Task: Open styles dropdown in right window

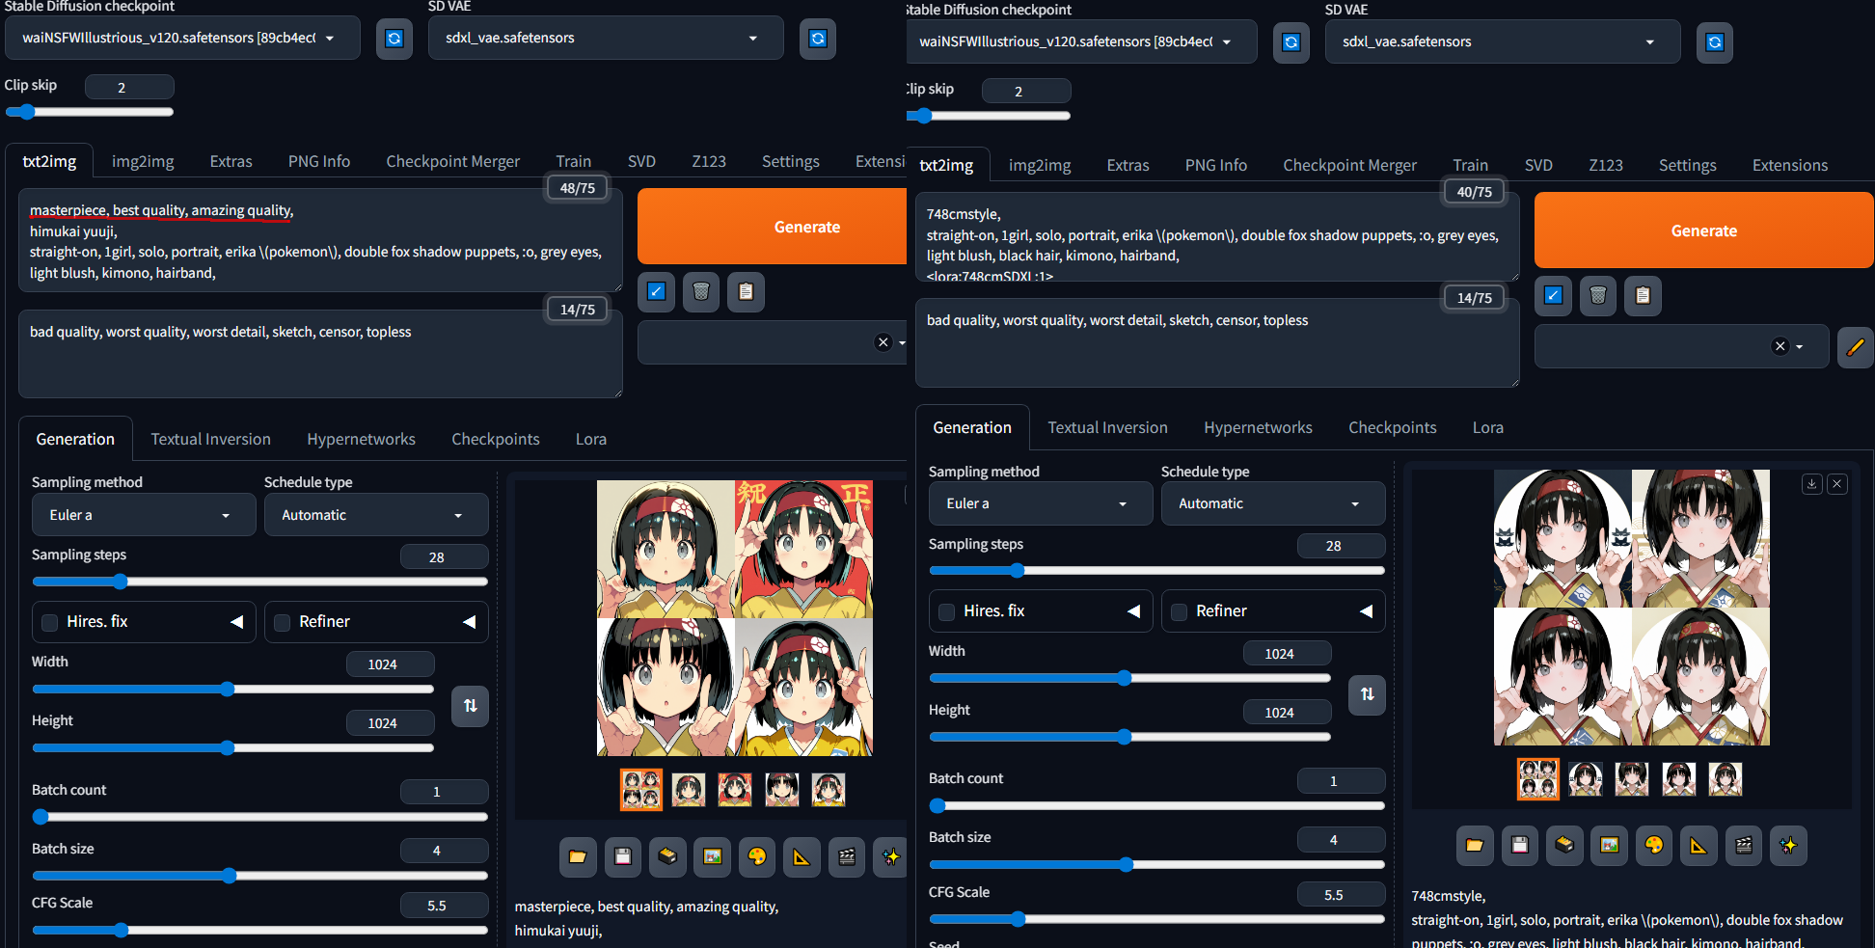Action: (1681, 346)
